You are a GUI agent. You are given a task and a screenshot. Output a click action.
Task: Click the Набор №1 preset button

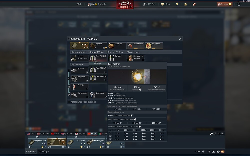[x=31, y=152]
